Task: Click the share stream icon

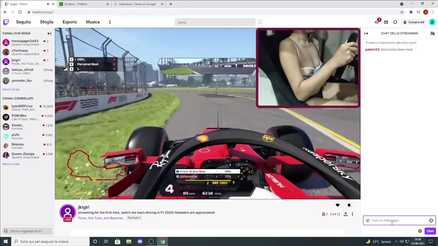Action: coord(346,214)
